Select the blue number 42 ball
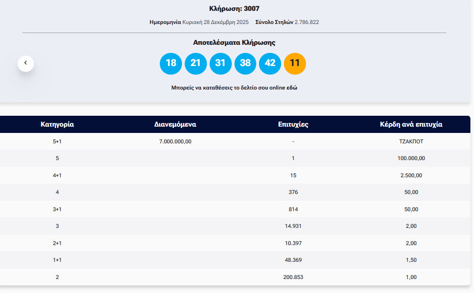 (x=270, y=63)
